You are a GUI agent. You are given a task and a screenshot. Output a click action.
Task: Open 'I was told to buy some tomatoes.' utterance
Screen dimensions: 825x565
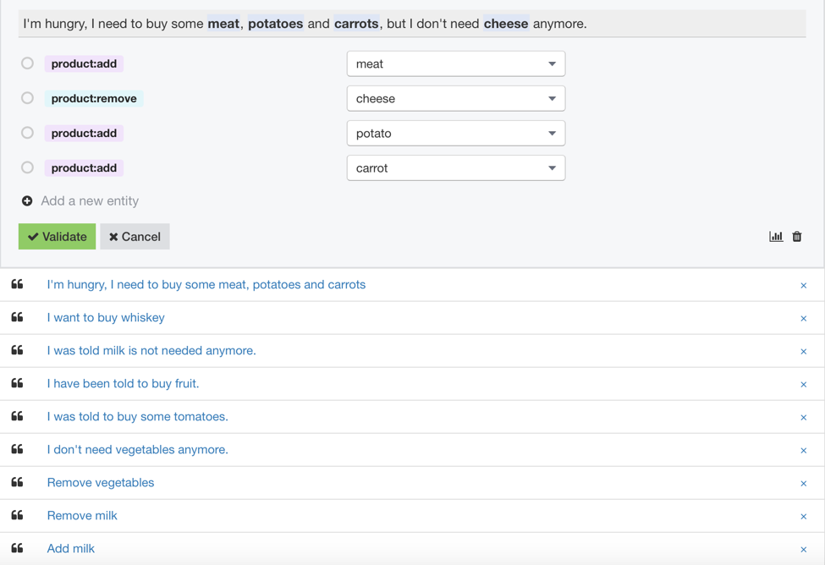[137, 417]
